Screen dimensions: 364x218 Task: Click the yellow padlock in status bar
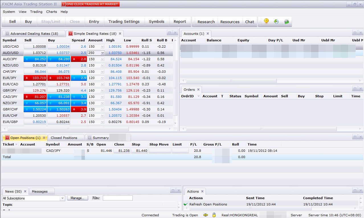tap(214, 215)
